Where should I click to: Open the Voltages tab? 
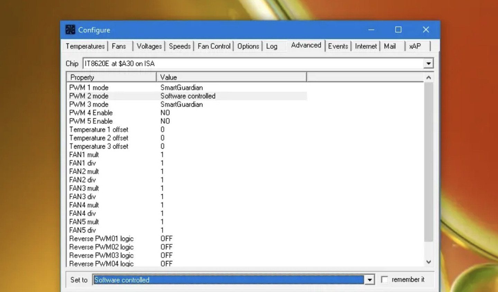pos(149,46)
